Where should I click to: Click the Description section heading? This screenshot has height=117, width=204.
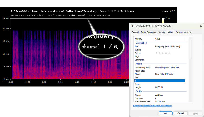tap(141, 43)
